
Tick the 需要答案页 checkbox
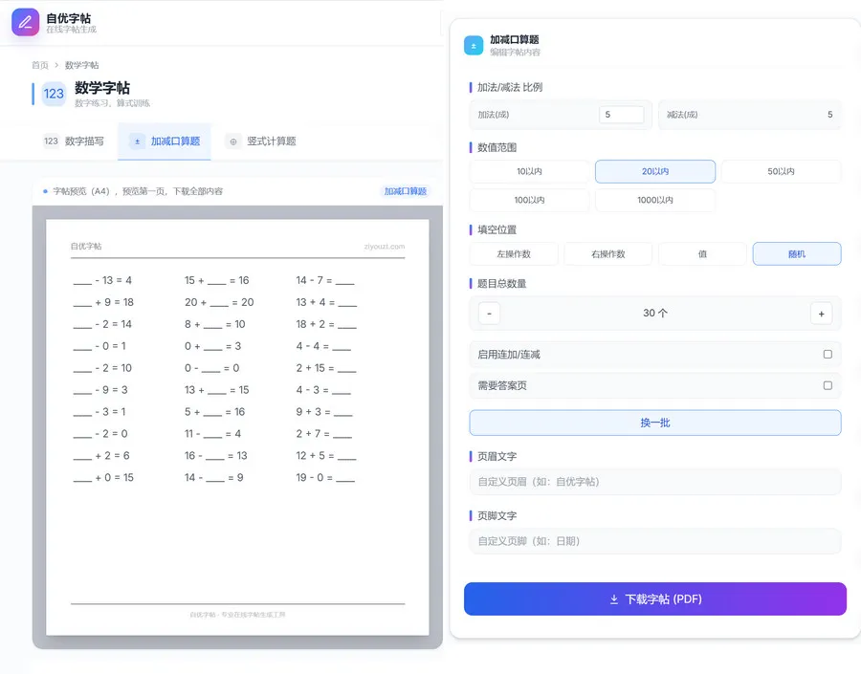point(828,386)
